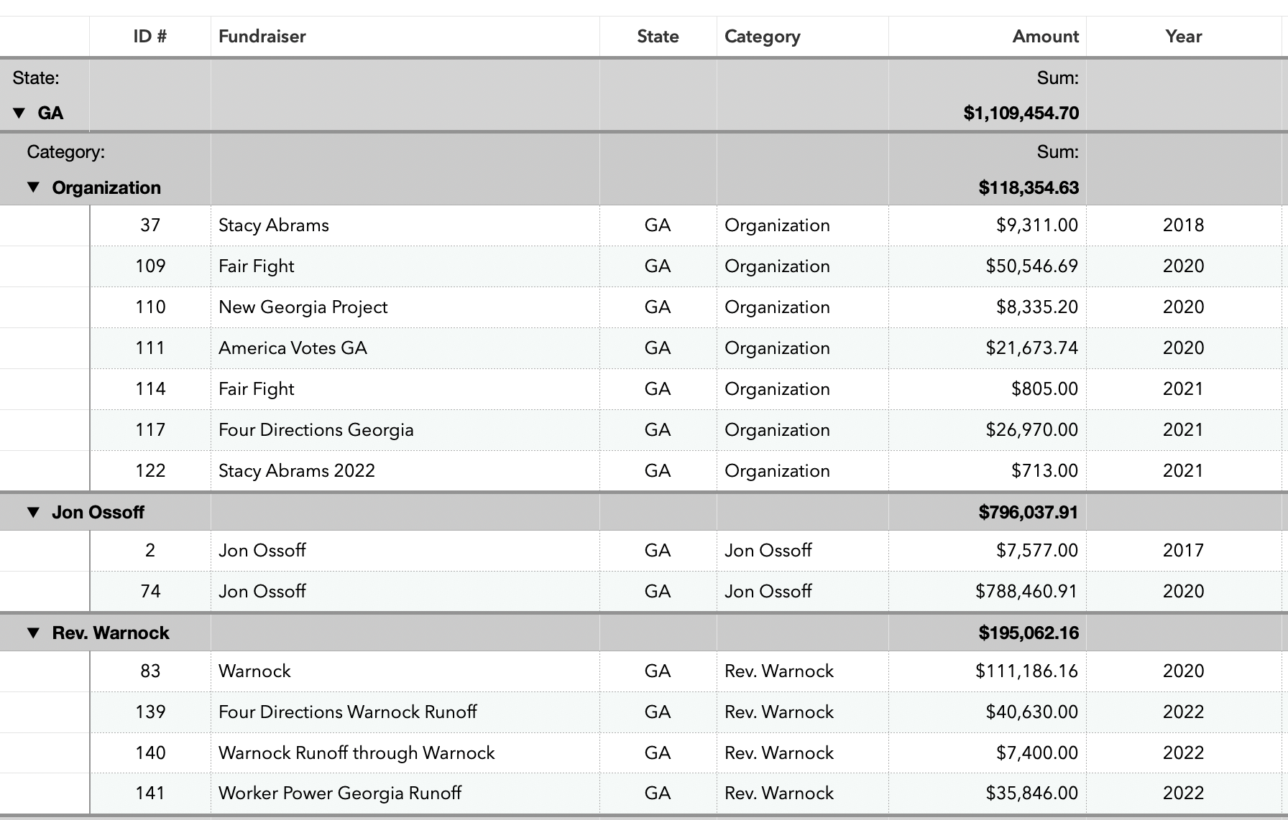The image size is (1288, 820).
Task: Select ID 139 cell
Action: tap(150, 712)
